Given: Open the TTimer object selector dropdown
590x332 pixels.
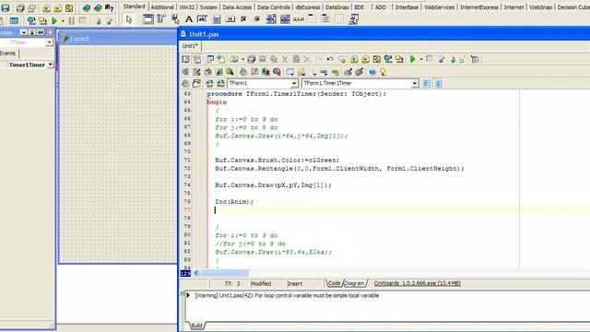Looking at the screenshot, I should tap(49, 42).
